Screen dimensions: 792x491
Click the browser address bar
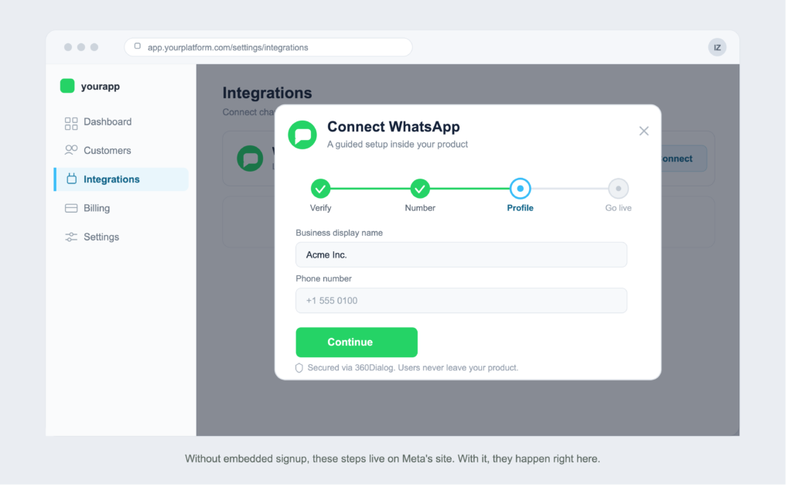270,47
